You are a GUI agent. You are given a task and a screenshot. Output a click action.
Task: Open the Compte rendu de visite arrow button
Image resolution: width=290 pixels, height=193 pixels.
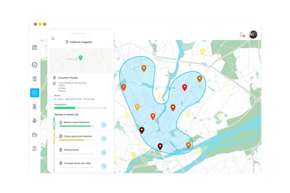pyautogui.click(x=104, y=166)
